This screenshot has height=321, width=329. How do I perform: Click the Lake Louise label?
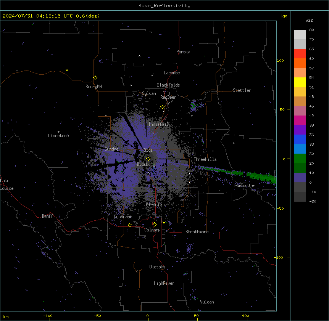click(x=7, y=185)
